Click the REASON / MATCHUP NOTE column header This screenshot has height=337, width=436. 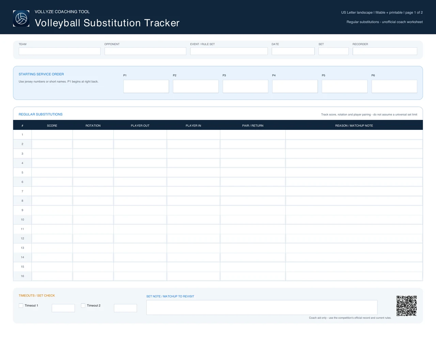(354, 126)
